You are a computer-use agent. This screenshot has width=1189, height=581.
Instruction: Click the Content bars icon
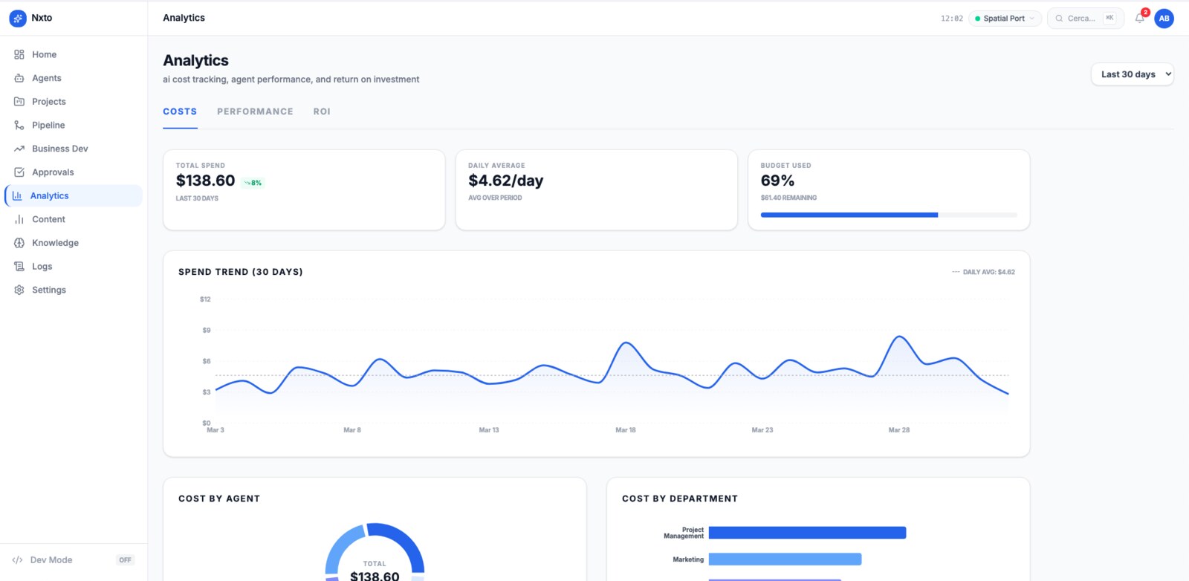pyautogui.click(x=19, y=219)
